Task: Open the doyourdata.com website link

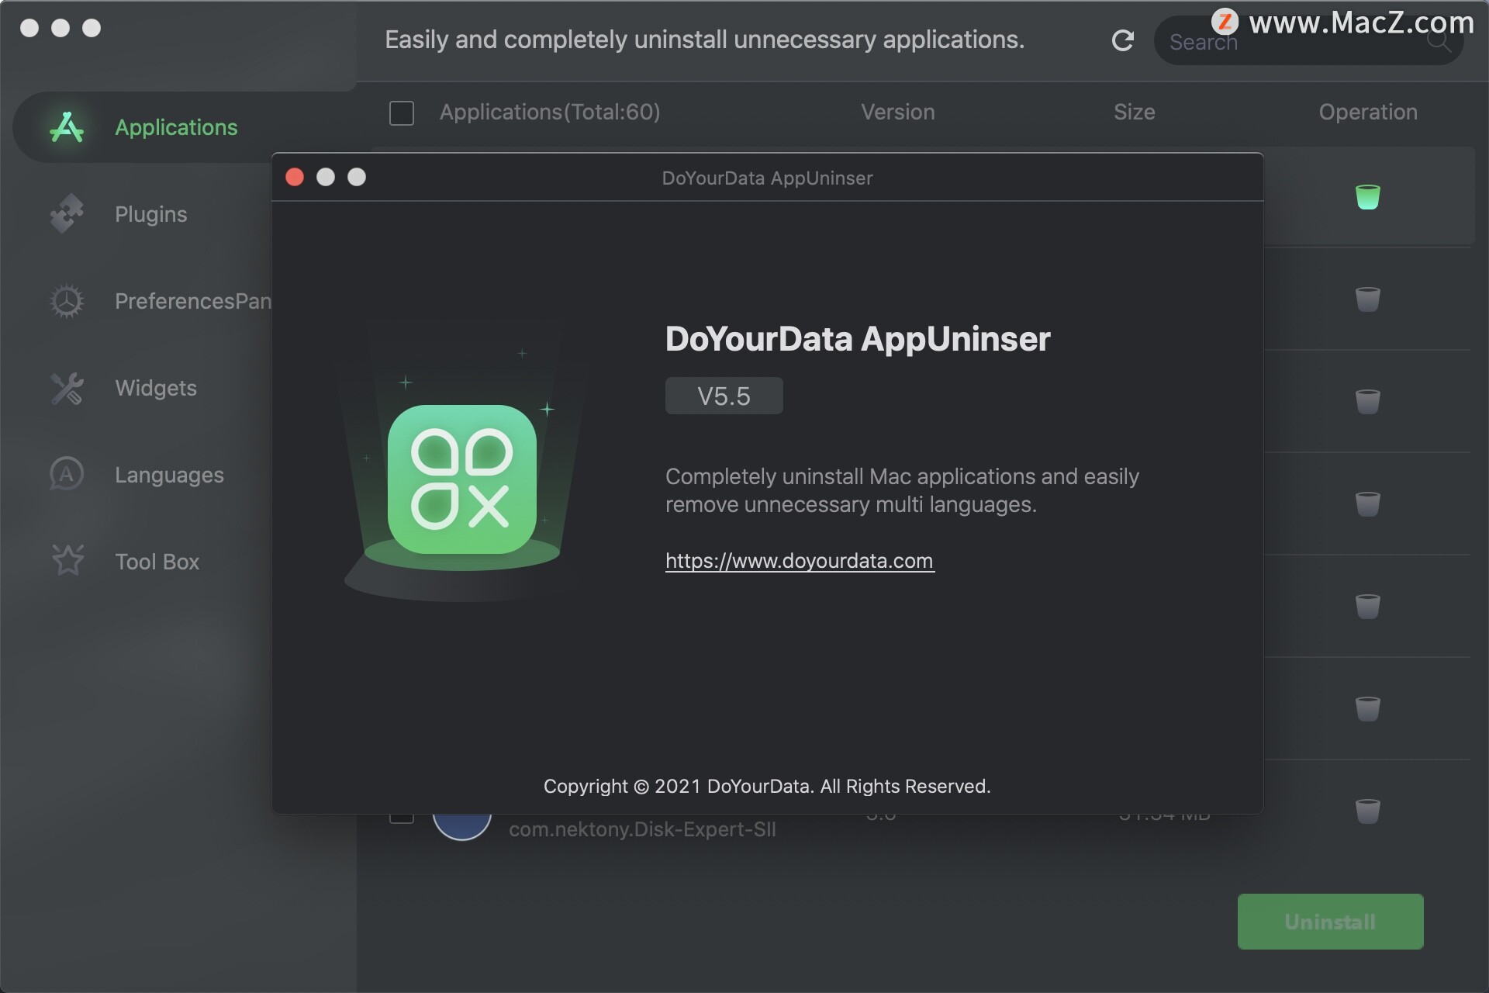Action: 800,561
